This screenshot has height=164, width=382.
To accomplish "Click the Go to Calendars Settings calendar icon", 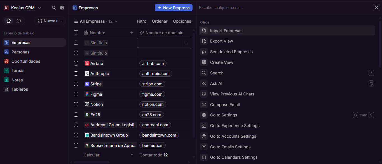I will [204, 157].
